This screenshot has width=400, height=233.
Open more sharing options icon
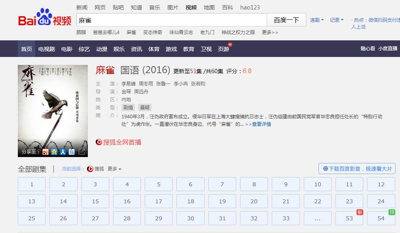[82, 152]
